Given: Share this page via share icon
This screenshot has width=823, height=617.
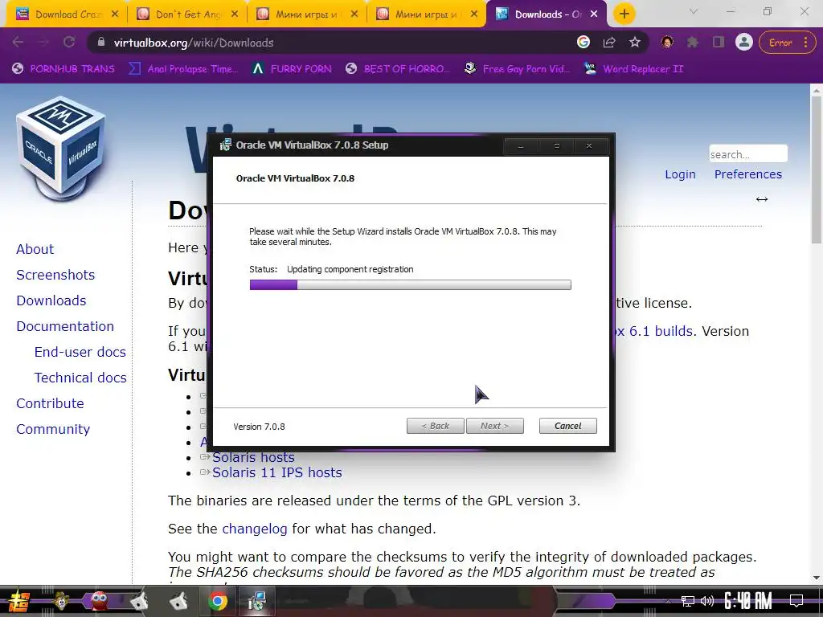Looking at the screenshot, I should [609, 43].
